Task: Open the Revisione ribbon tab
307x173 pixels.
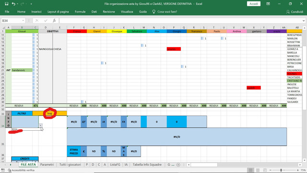Action: click(x=109, y=12)
